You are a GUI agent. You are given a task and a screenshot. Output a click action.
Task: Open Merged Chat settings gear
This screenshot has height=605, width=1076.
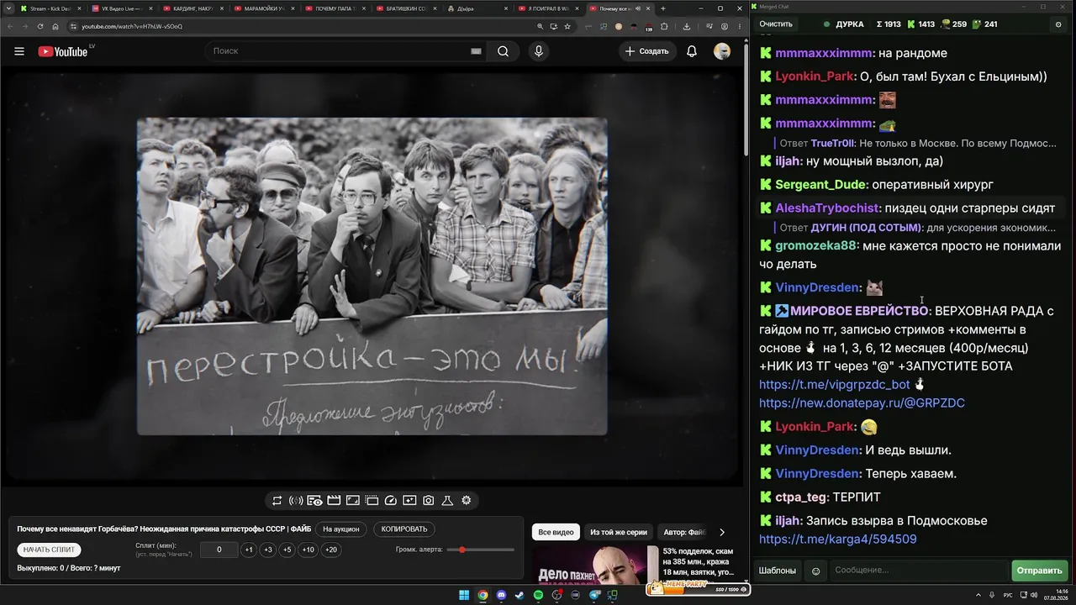1058,24
